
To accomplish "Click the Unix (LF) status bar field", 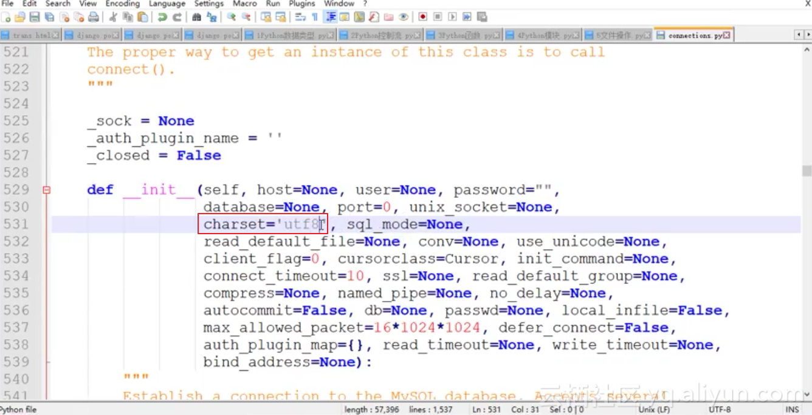I will [654, 410].
